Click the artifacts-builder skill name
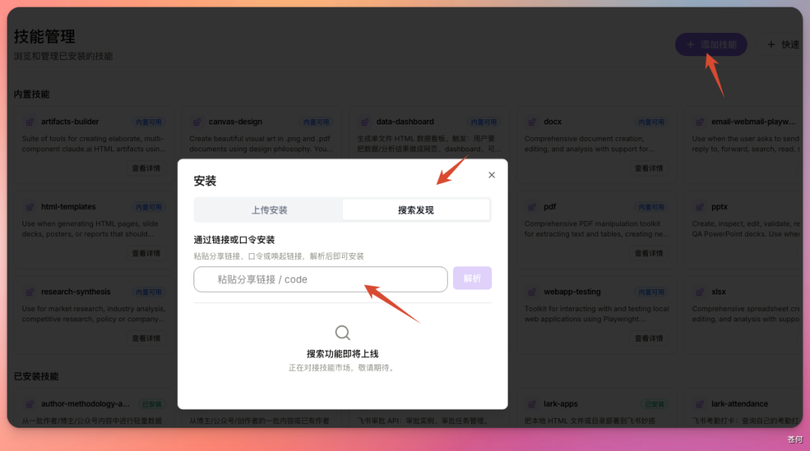810x451 pixels. 70,122
